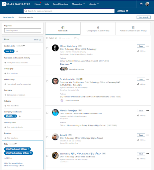
Task: Remove the Chief Technical Officer title chip
Action: [29, 149]
